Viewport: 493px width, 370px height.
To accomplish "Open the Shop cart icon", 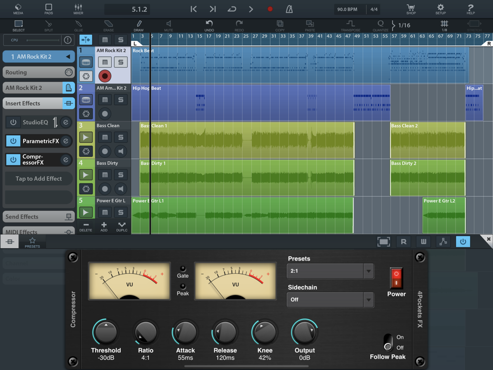I will pyautogui.click(x=411, y=9).
